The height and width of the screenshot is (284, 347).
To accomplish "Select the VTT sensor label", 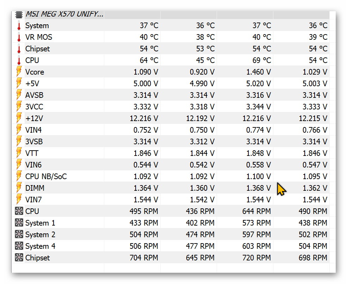I will (32, 153).
